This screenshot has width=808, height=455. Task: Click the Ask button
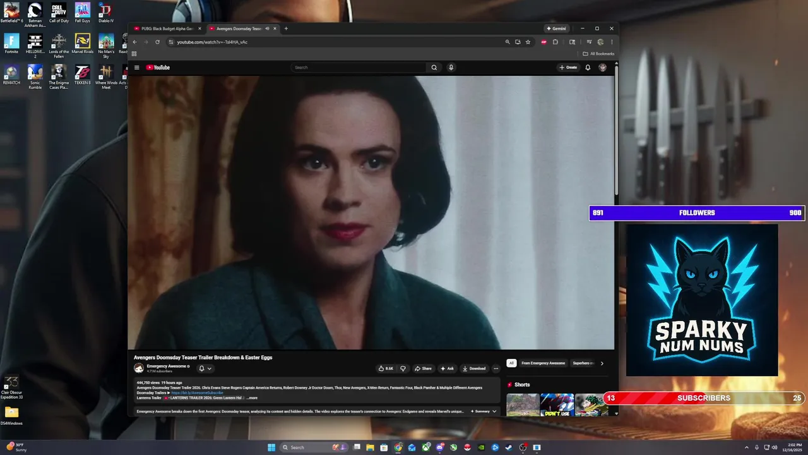(447, 368)
